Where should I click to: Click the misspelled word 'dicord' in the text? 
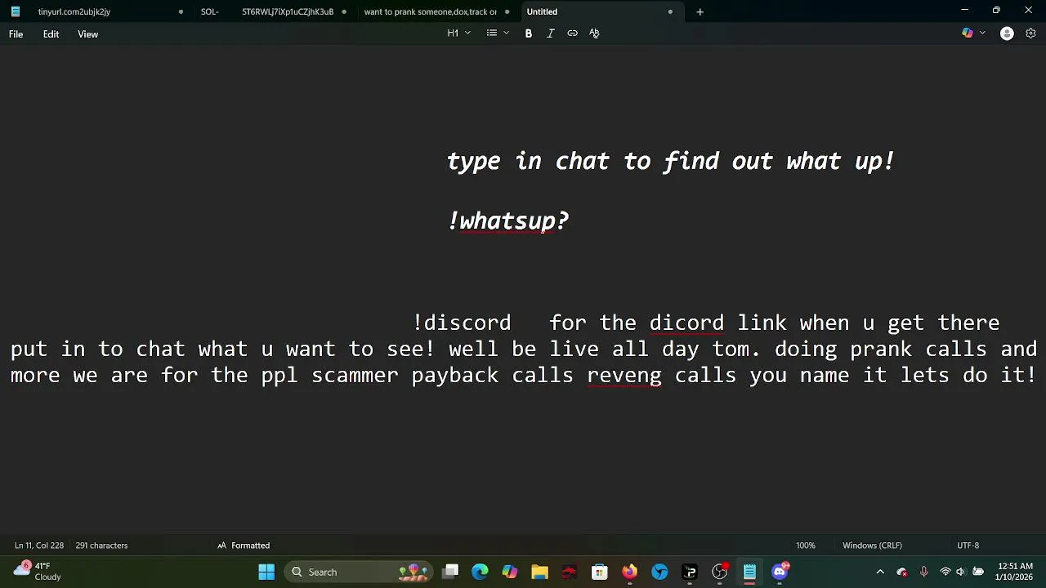[686, 323]
